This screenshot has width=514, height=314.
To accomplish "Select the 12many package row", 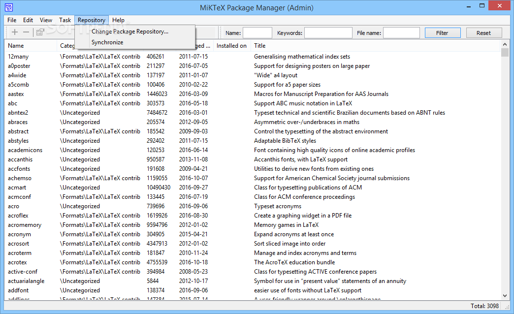I will (253, 57).
